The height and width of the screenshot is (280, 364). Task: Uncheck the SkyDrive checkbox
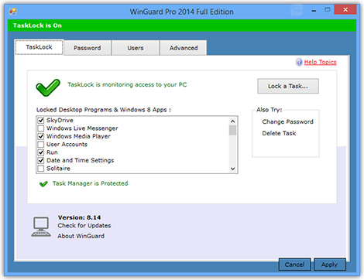click(x=41, y=120)
